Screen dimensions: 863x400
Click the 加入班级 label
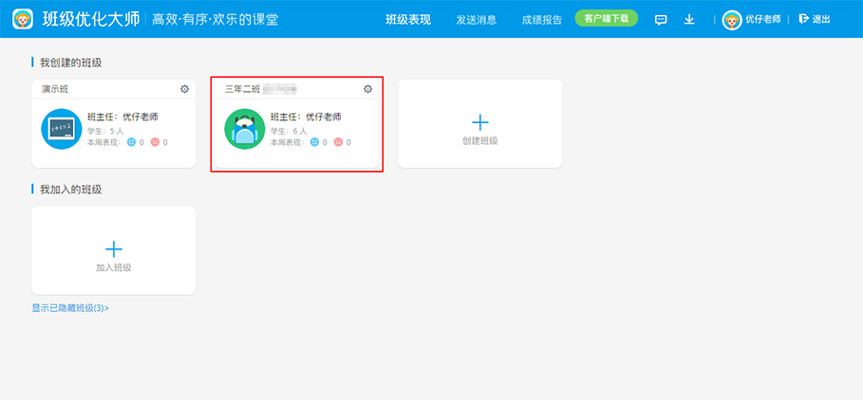click(113, 267)
